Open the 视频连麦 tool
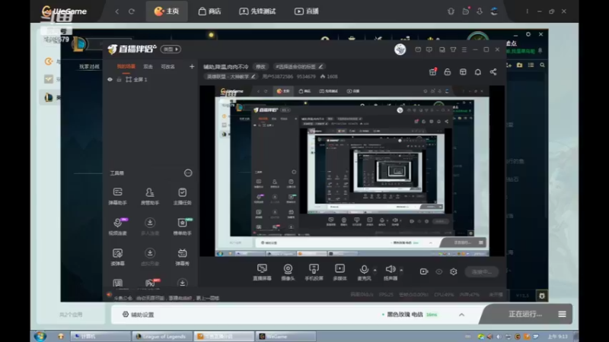 117,226
